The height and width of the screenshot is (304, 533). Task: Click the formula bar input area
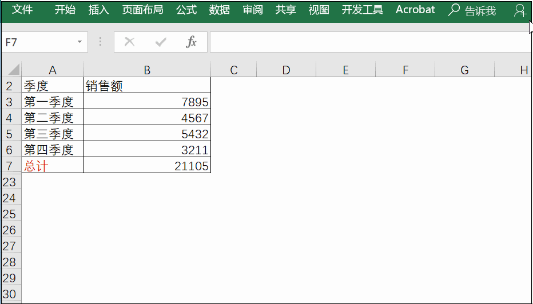[371, 42]
